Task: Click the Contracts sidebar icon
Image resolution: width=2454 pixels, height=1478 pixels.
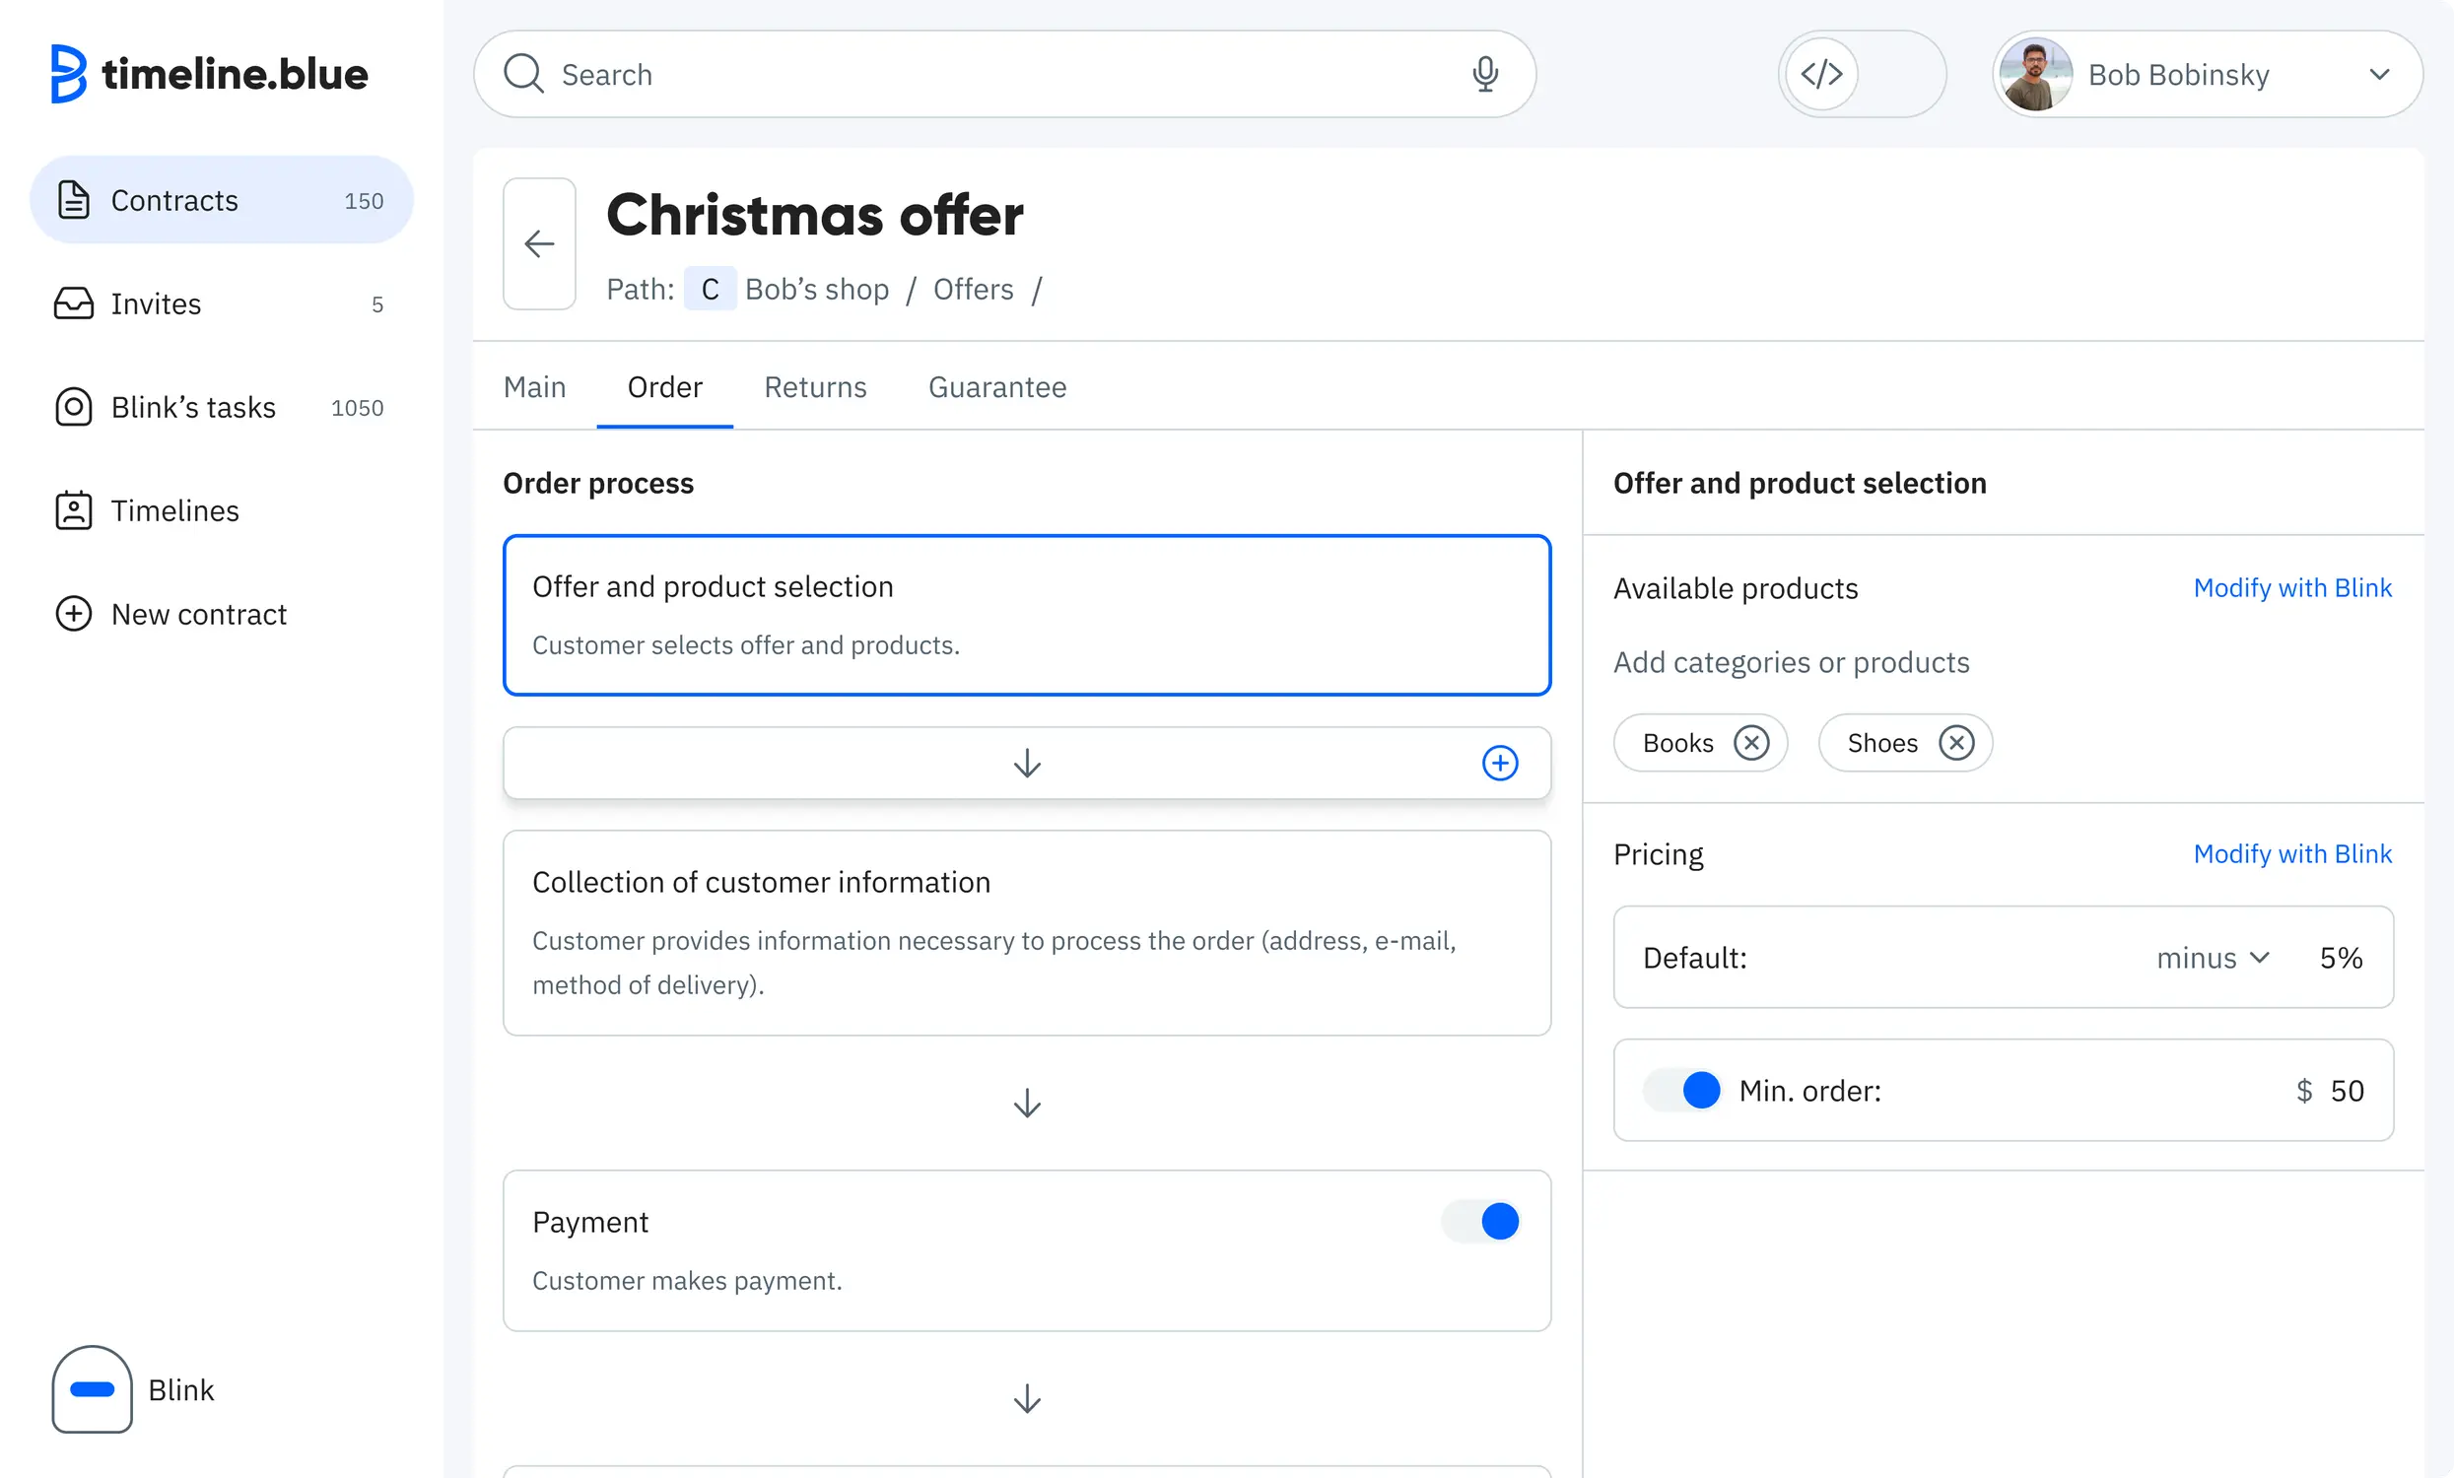Action: 72,198
